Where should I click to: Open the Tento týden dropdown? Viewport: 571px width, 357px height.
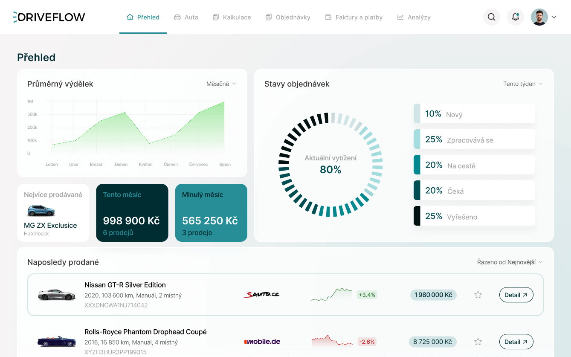pos(523,84)
